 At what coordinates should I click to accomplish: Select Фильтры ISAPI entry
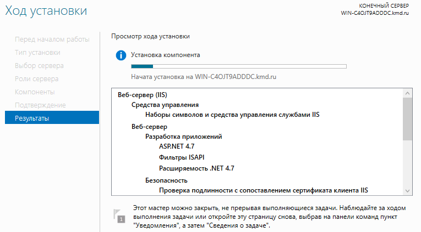[x=182, y=157]
